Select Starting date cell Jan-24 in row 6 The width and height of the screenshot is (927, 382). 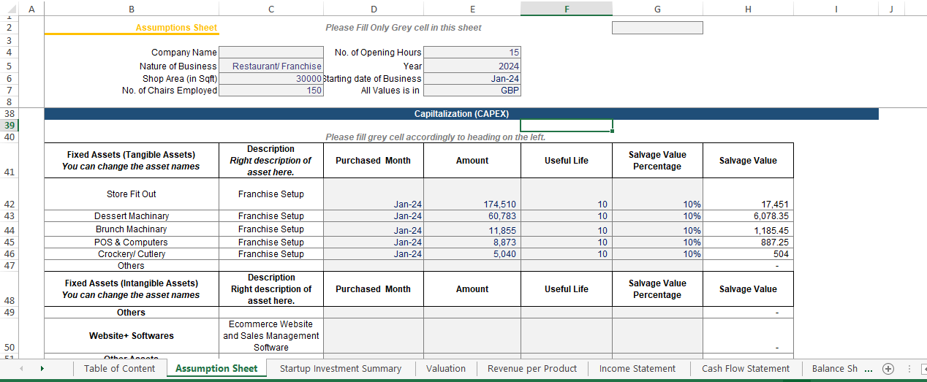[x=472, y=78]
